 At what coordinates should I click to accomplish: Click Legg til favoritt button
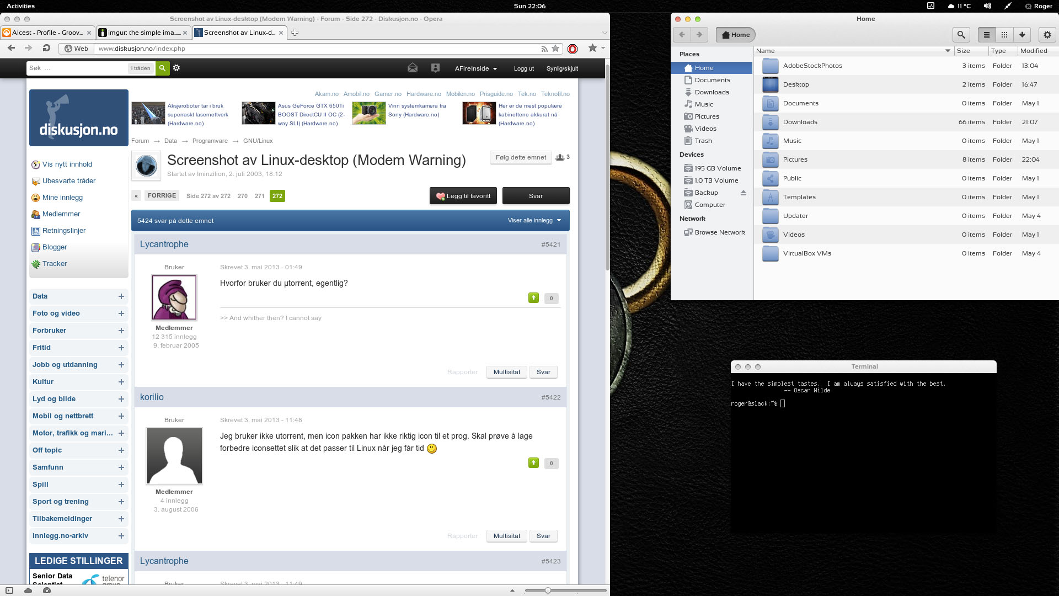pyautogui.click(x=463, y=196)
